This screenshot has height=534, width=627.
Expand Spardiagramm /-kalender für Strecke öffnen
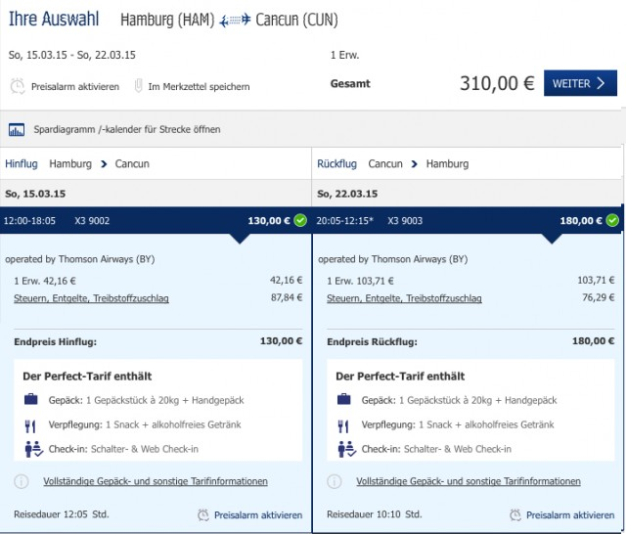(127, 129)
